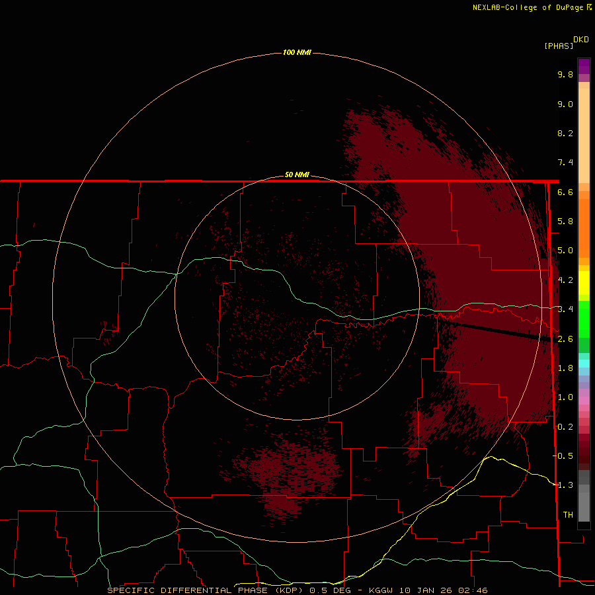Image resolution: width=595 pixels, height=595 pixels.
Task: Pick the bright green band of color scale
Action: click(x=584, y=319)
